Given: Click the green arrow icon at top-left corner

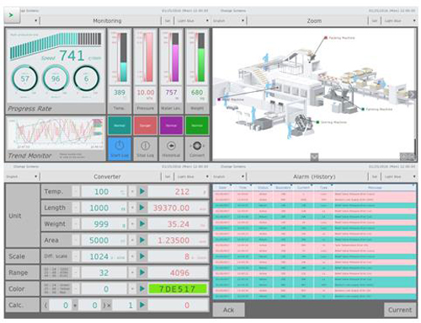Looking at the screenshot, I should coord(12,15).
